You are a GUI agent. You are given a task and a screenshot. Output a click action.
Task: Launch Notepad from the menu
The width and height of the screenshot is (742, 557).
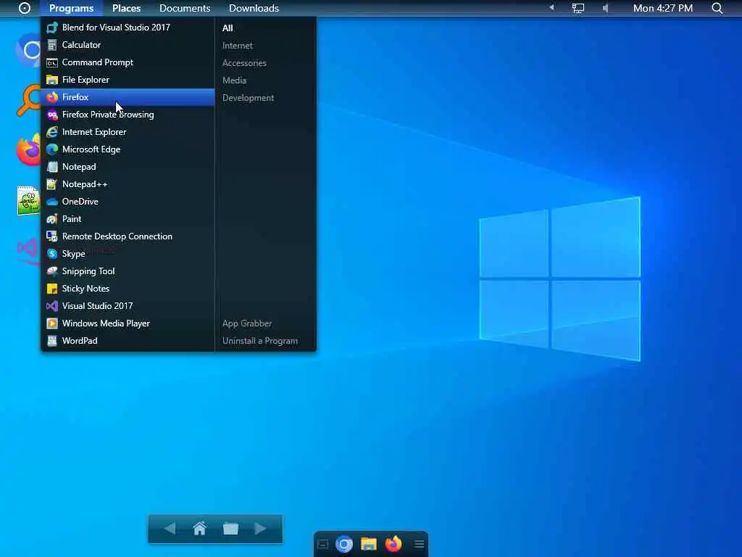[x=128, y=167]
